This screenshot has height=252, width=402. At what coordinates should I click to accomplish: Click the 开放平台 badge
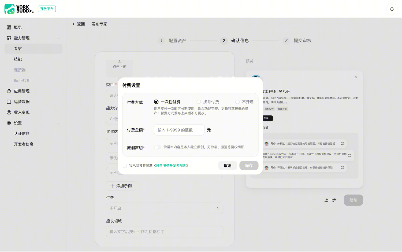tap(47, 9)
